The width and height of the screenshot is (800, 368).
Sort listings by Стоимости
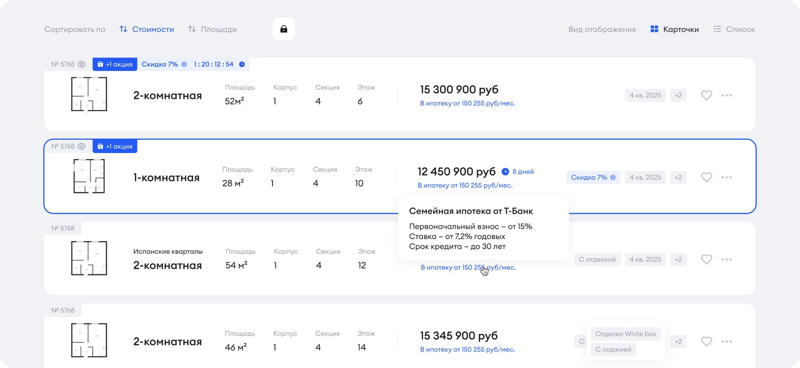[x=147, y=29]
